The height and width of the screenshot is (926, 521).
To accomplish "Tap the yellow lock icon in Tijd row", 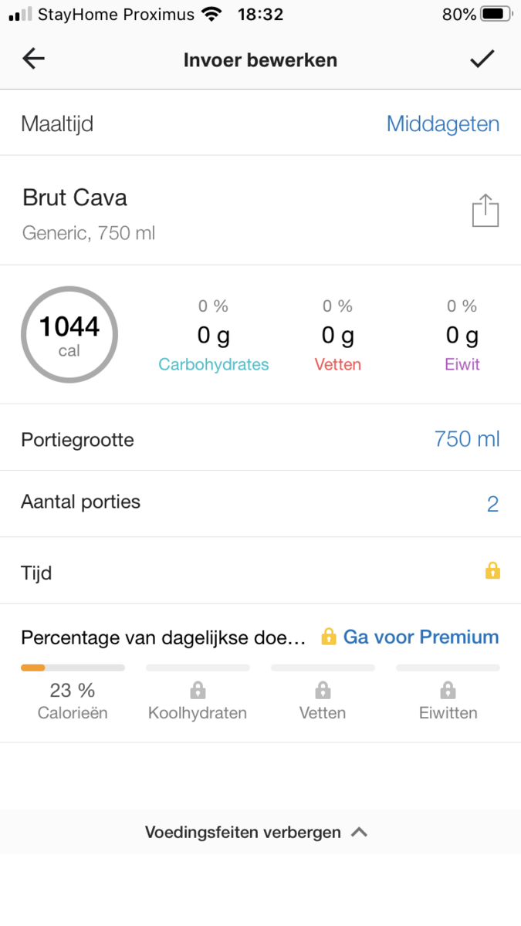I will 492,571.
